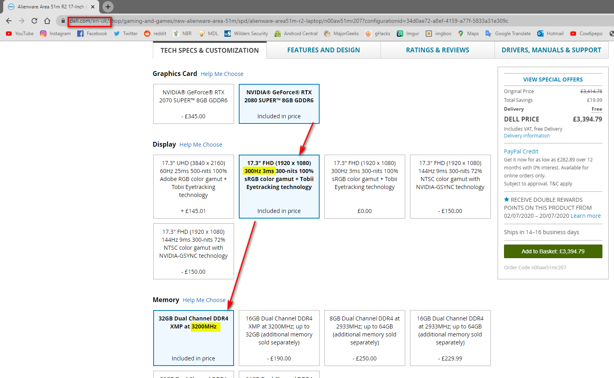Select 16GB DDR4 XMP at 3200MHz memory
Screen dimensions: 614x378
coord(279,338)
